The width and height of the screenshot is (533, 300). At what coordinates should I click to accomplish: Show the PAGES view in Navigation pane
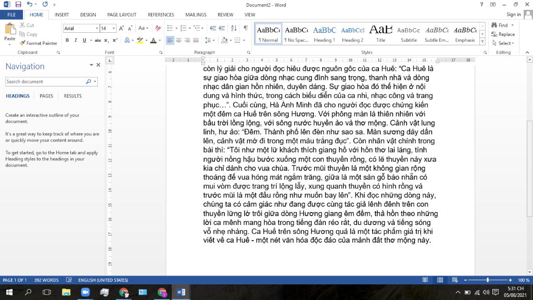pos(46,96)
